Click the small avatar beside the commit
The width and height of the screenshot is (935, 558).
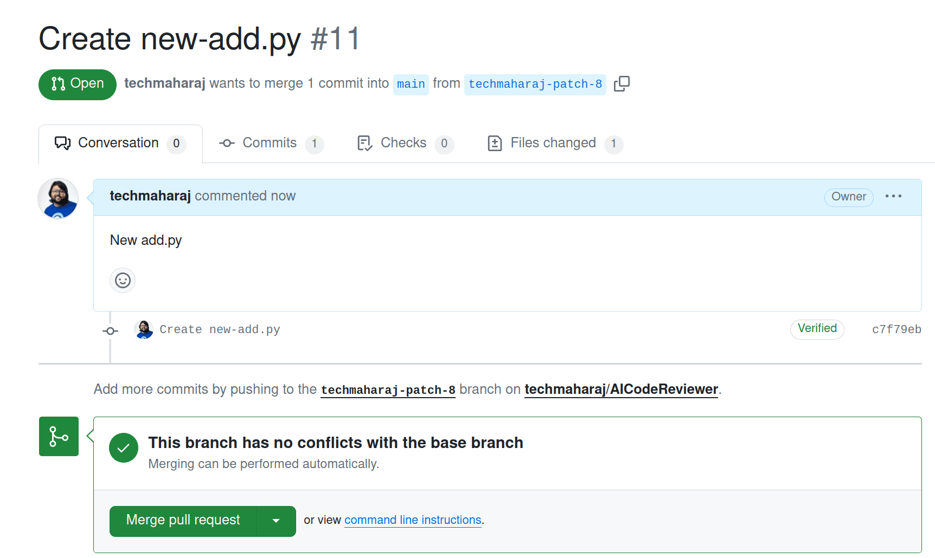tap(144, 329)
